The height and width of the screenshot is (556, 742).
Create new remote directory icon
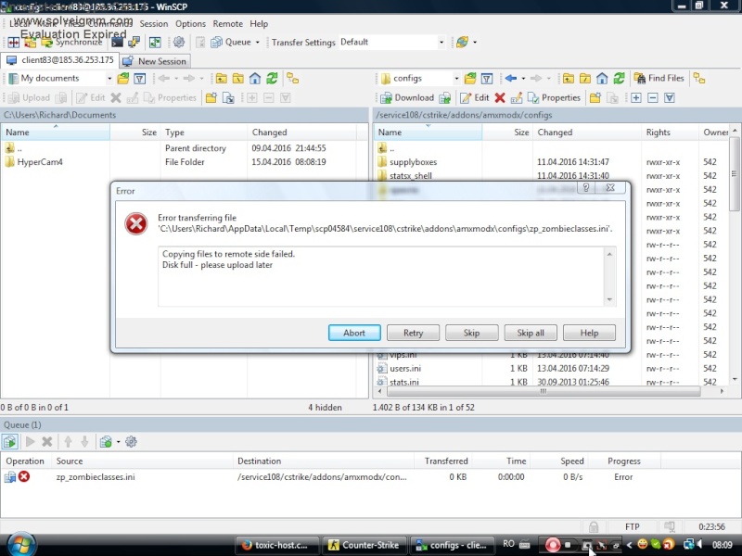[595, 98]
